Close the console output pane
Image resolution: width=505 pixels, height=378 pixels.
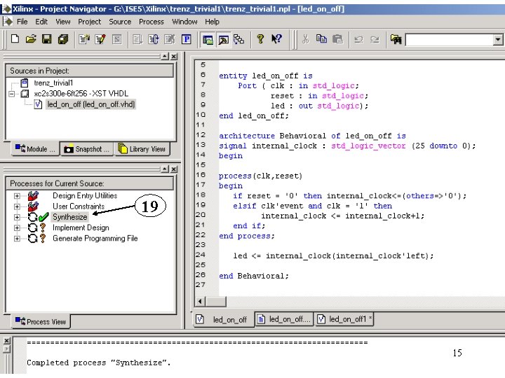pos(7,341)
